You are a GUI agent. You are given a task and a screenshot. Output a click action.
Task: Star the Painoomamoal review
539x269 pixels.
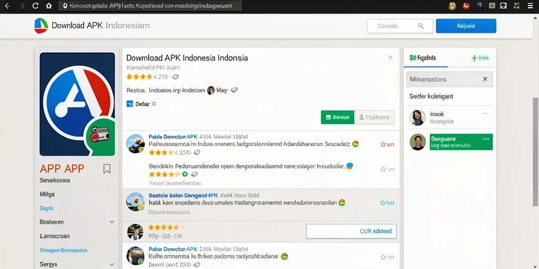click(x=387, y=144)
